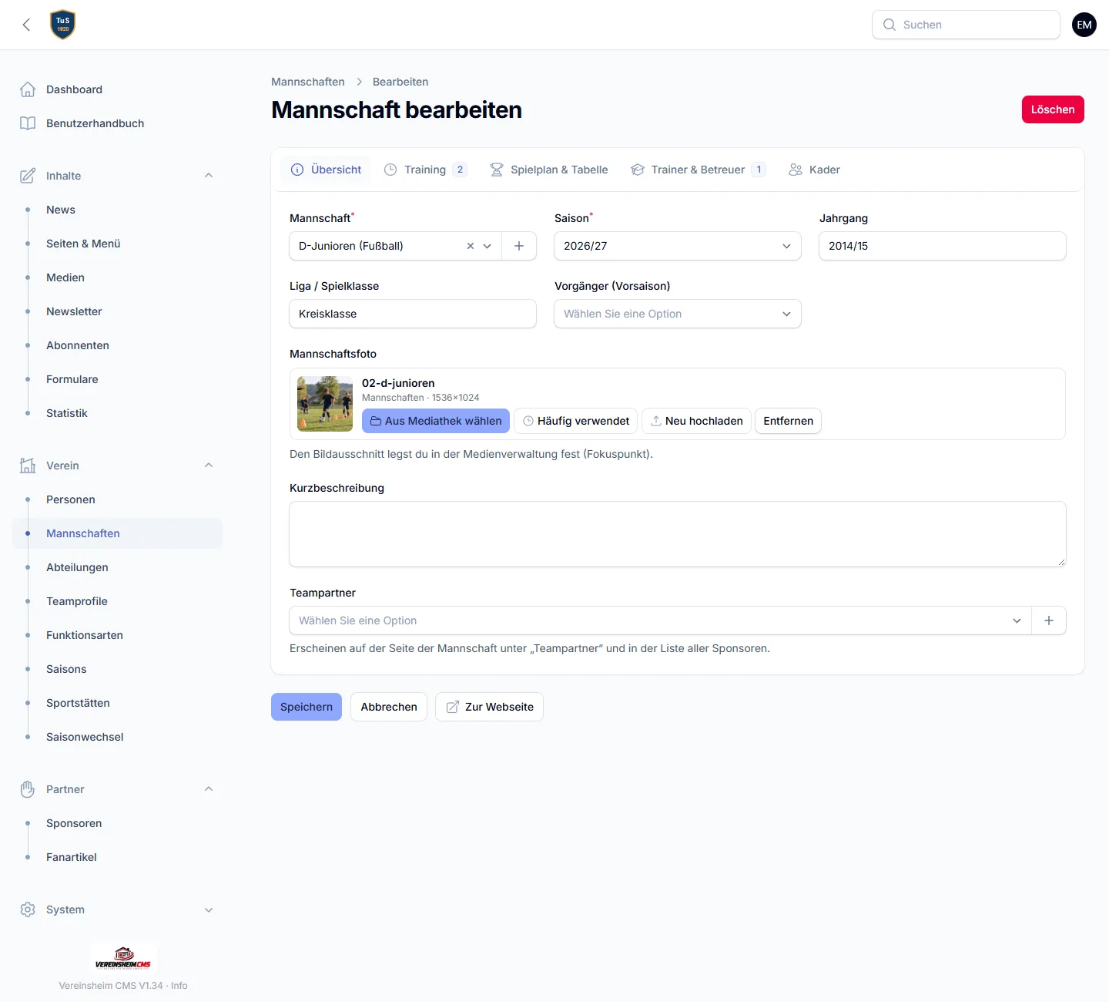Remove the photo with Entfernen
Viewport: 1109px width, 1002px height.
coord(788,421)
